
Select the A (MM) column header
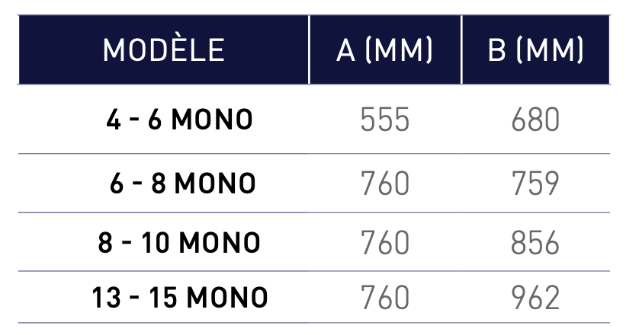click(x=384, y=50)
